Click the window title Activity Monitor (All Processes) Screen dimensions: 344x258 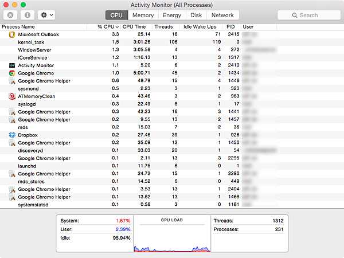[172, 5]
